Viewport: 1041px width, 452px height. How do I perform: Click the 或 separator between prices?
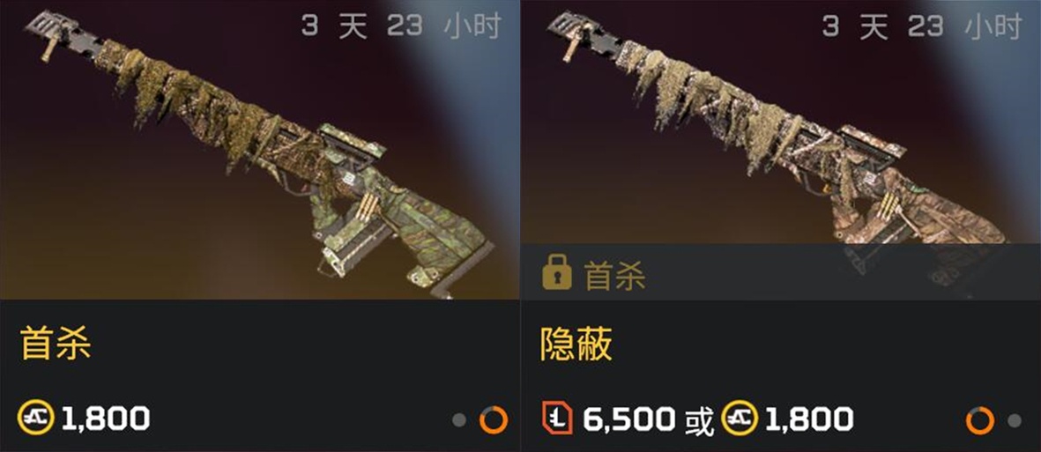(x=698, y=419)
